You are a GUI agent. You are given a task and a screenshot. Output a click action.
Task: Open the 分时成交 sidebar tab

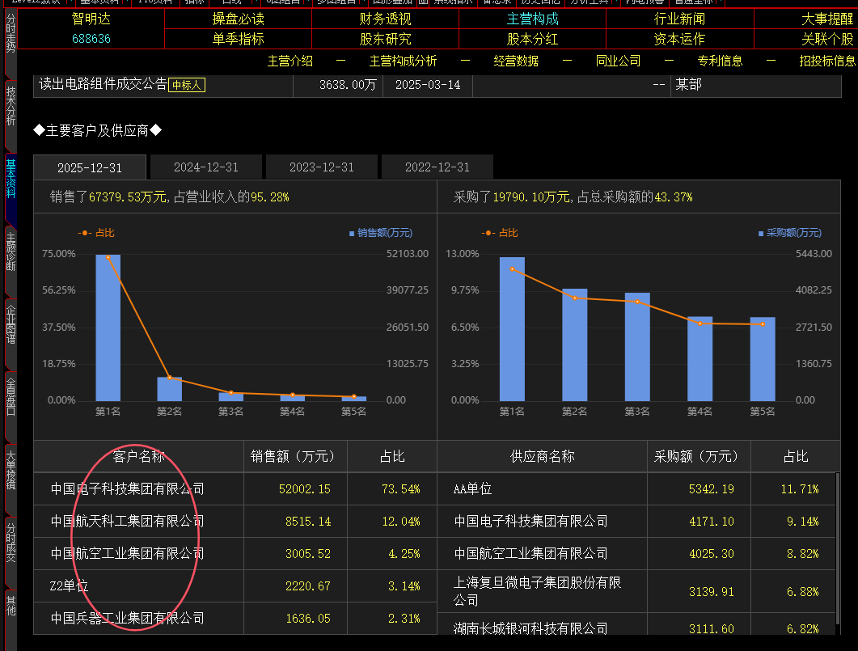coord(11,542)
